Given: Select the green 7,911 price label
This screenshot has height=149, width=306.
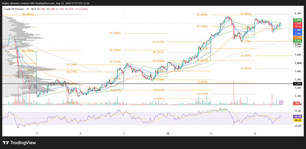Looking at the screenshot, I should 298,41.
